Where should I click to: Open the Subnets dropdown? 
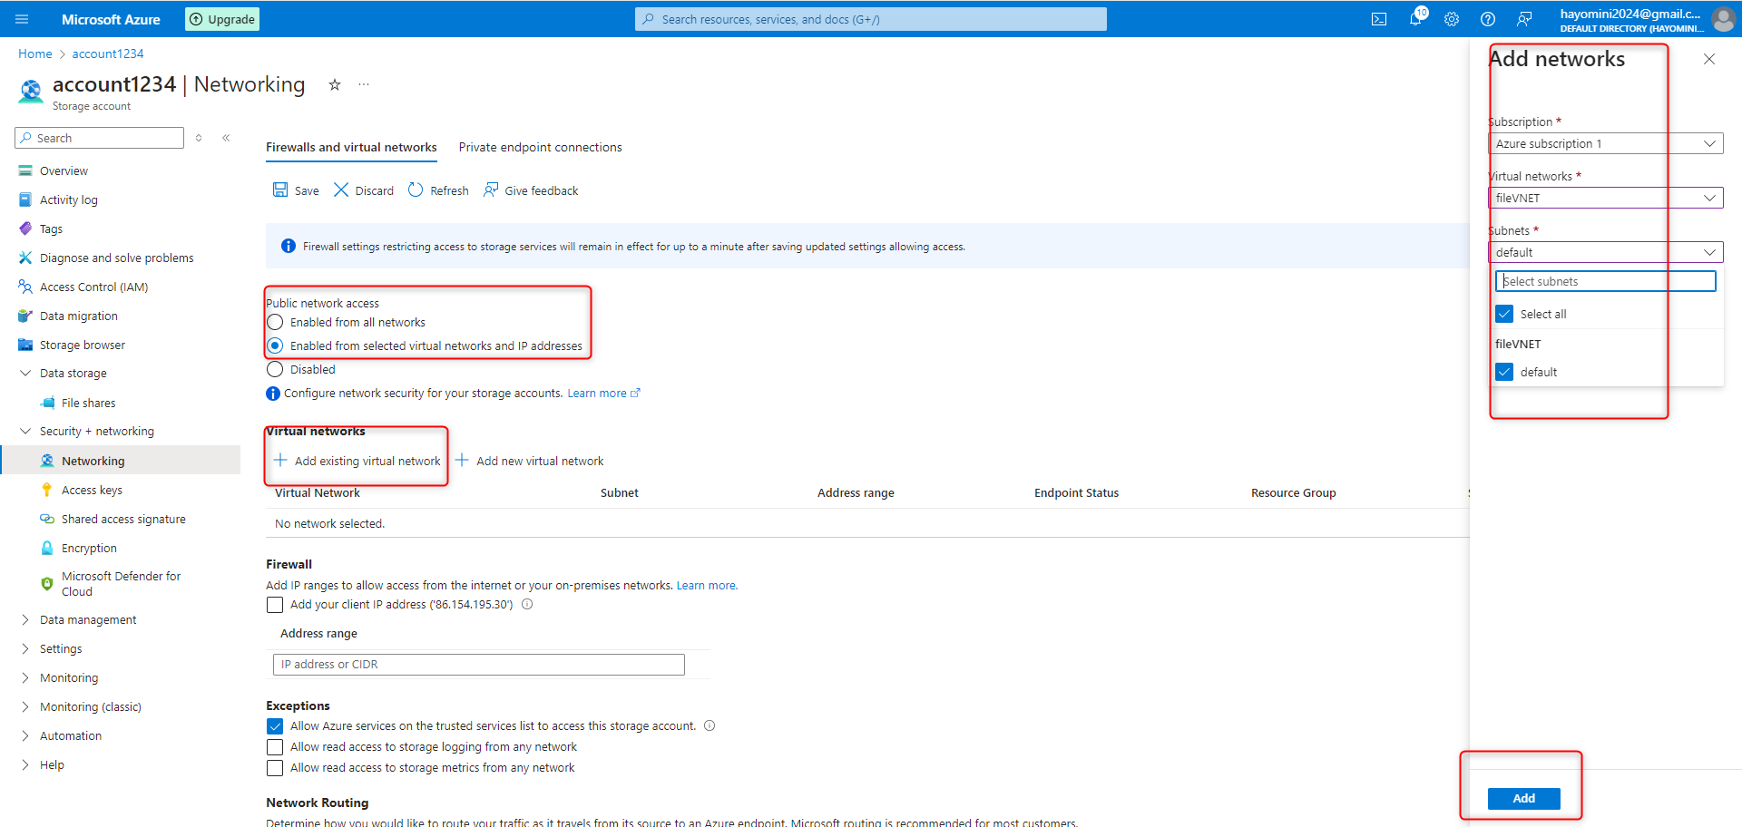tap(1606, 252)
